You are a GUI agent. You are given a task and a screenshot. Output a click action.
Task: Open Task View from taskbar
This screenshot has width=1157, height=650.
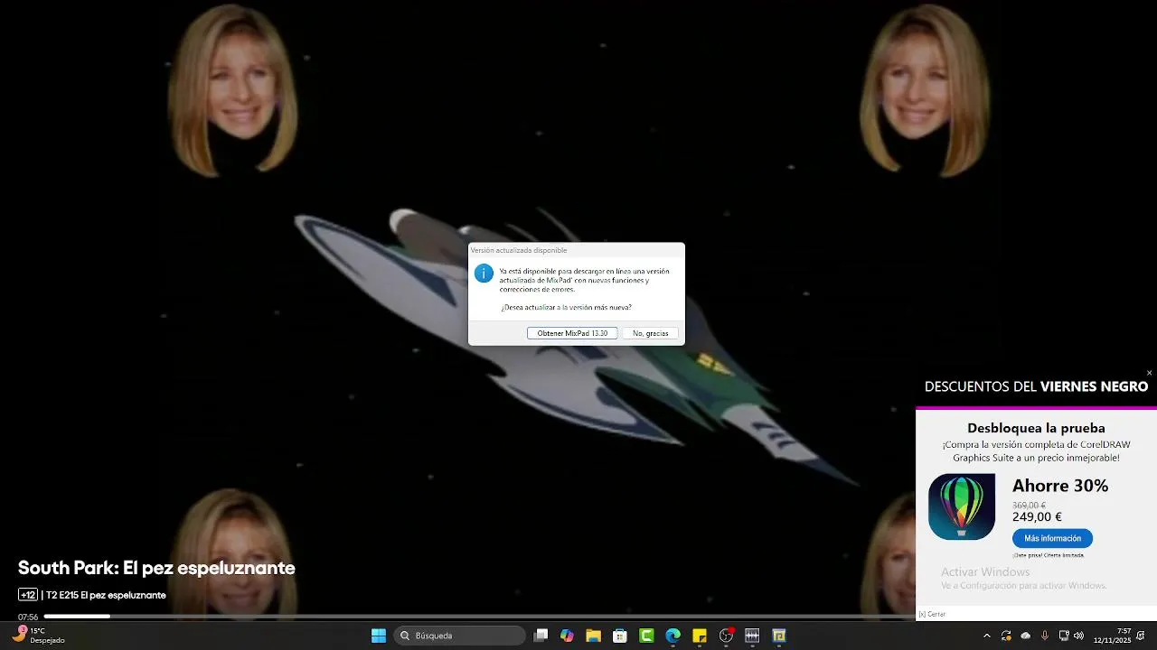[x=541, y=636]
